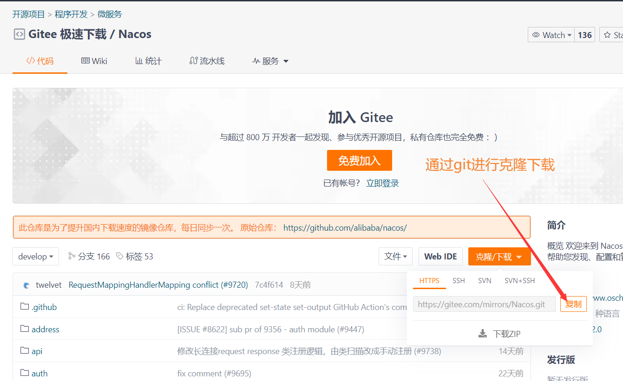Viewport: 623px width, 381px height.
Task: Select the SSH clone tab
Action: tap(459, 281)
